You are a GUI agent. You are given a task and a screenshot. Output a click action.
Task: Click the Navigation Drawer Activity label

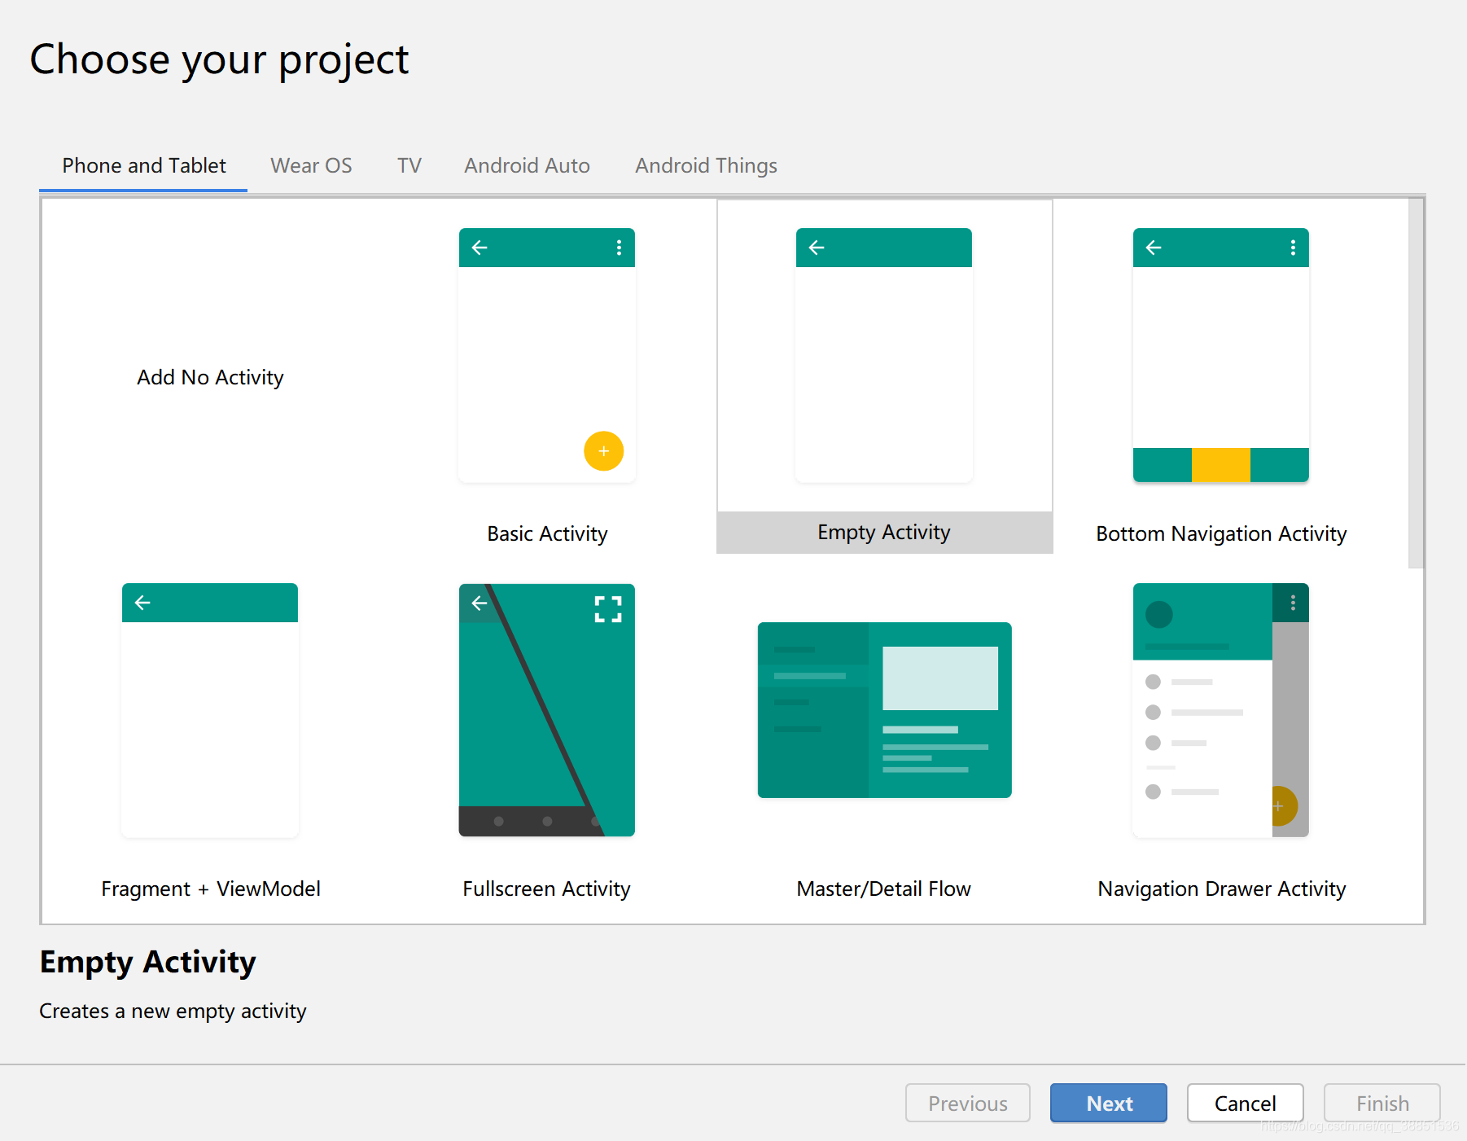[1221, 889]
